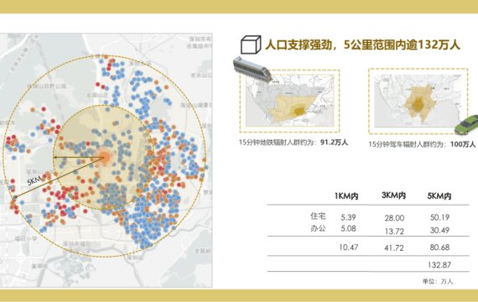
Task: Select the 80.68 subtotal cell
Action: click(x=439, y=247)
